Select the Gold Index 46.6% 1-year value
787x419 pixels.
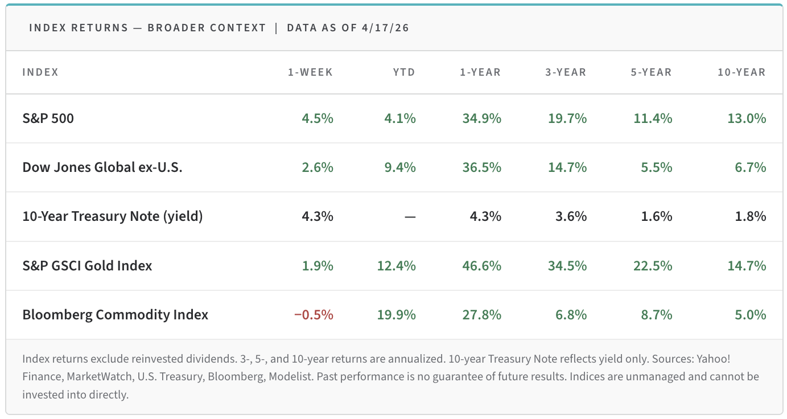pos(481,265)
